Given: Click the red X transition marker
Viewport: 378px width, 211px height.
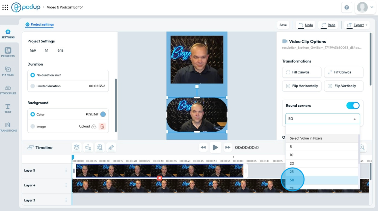Looking at the screenshot, I should point(159,178).
